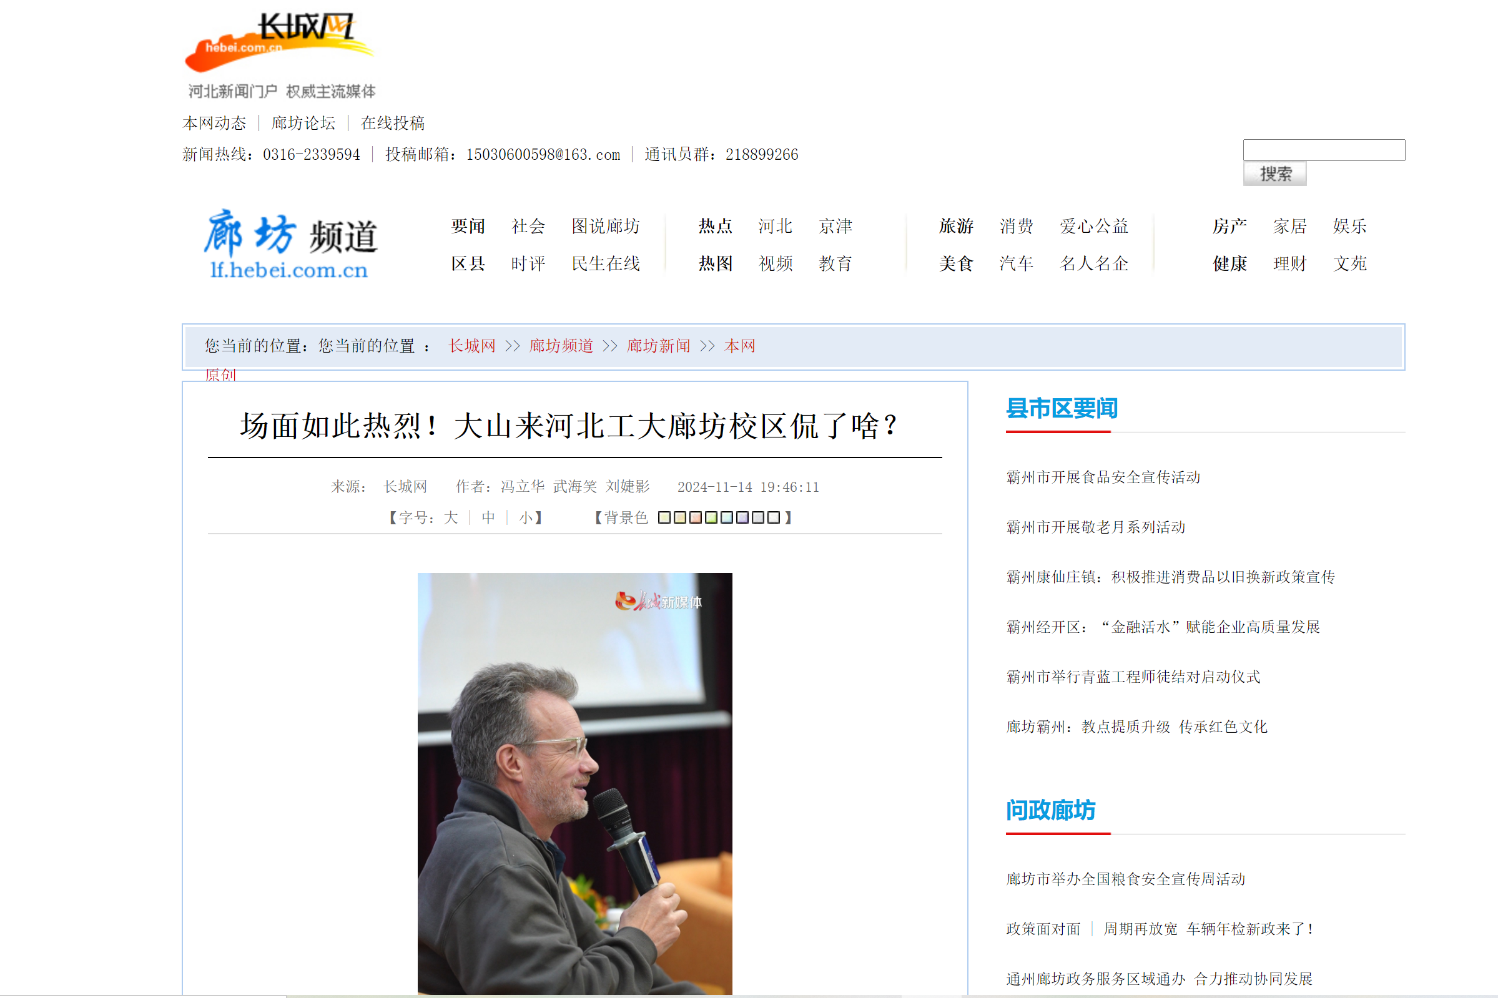Open the 文苑 nav item
The height and width of the screenshot is (998, 1498).
tap(1349, 263)
